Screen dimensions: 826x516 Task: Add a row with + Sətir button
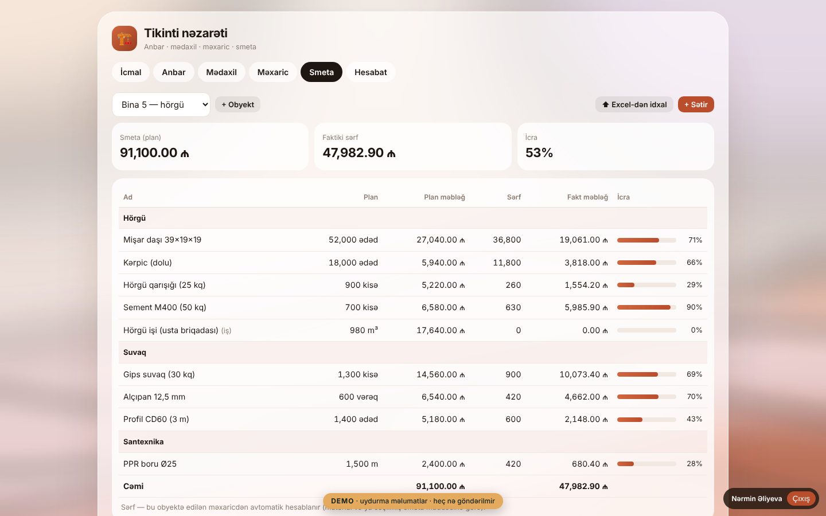(x=696, y=104)
